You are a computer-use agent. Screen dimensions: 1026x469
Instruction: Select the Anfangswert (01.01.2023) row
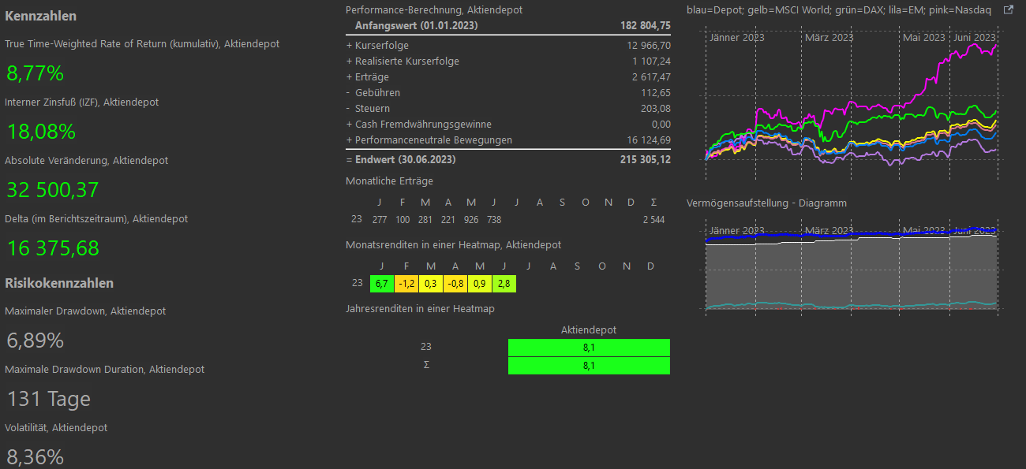(x=508, y=26)
